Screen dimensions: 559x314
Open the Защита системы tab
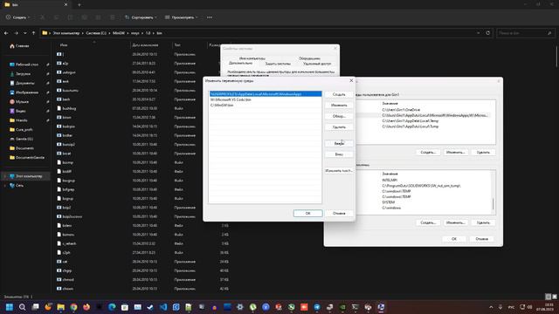click(278, 64)
